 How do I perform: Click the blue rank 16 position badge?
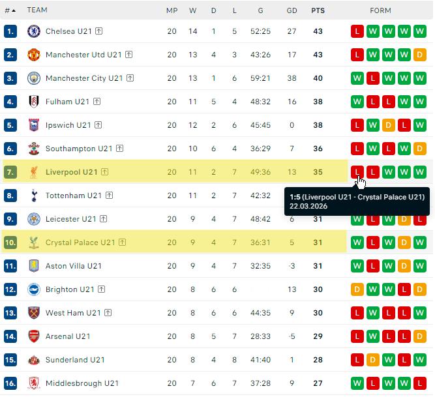pyautogui.click(x=10, y=383)
